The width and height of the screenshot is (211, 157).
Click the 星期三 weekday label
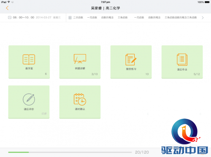57,18
